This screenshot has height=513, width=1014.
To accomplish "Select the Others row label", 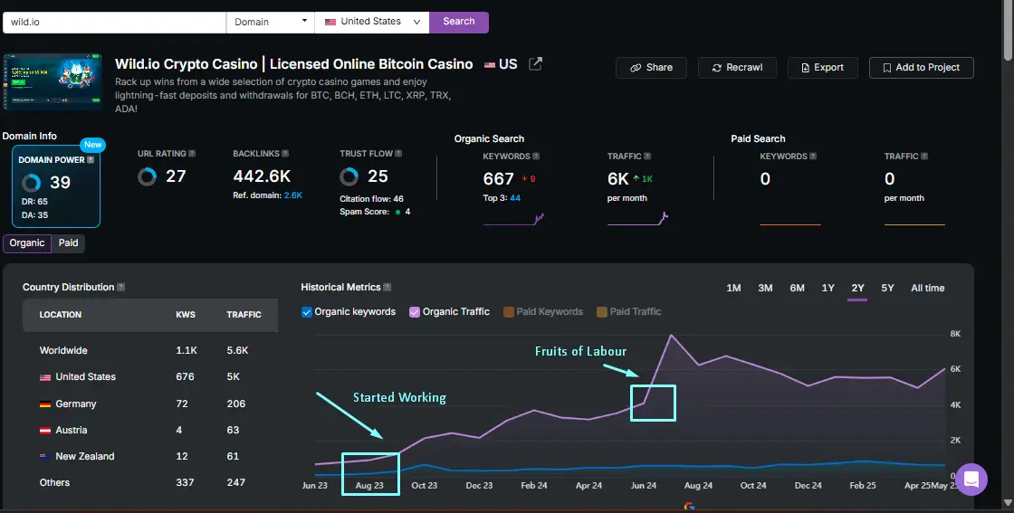I will (x=54, y=482).
